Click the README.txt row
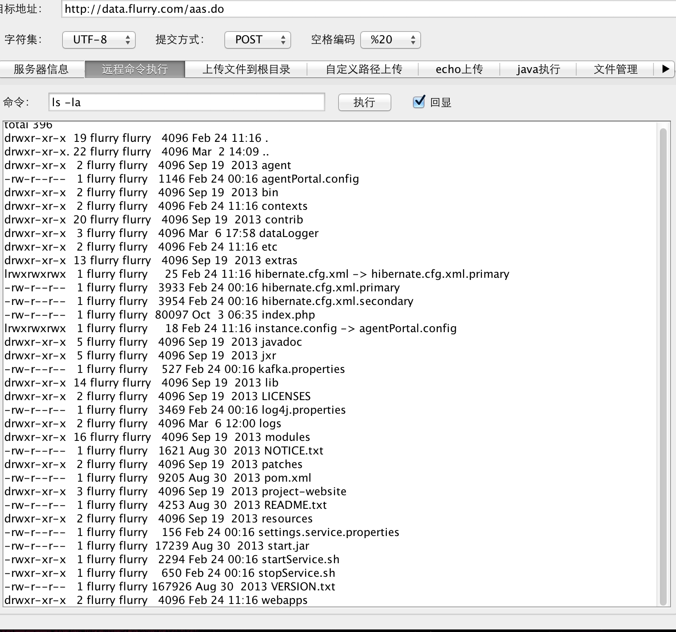 click(x=166, y=505)
